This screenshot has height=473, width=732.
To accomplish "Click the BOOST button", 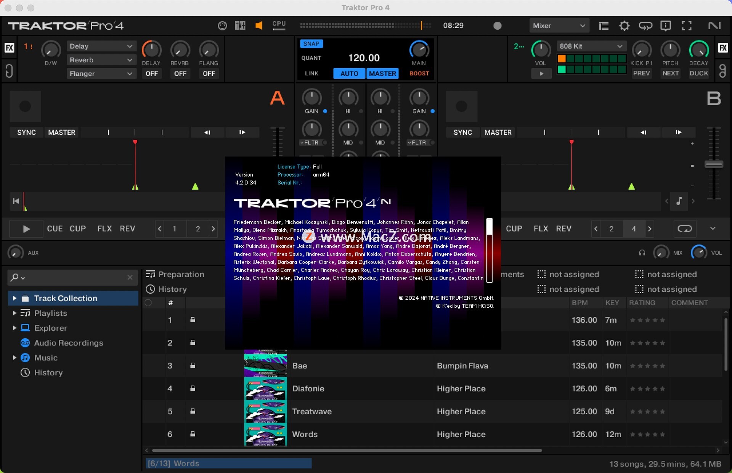I will 419,74.
